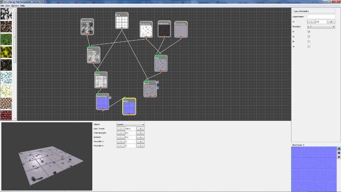The image size is (341, 192).
Task: Enable the G channel checkbox
Action: coord(309,37)
